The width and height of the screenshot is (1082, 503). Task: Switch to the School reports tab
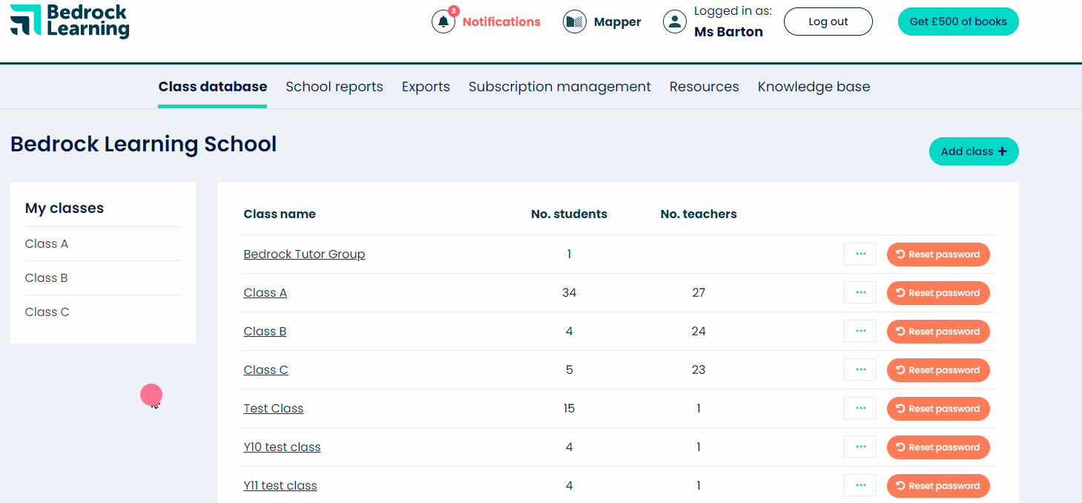point(334,87)
